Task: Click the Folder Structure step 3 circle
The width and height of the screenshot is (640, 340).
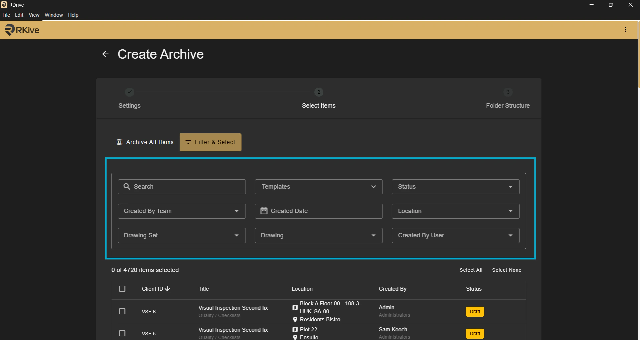Action: coord(508,92)
